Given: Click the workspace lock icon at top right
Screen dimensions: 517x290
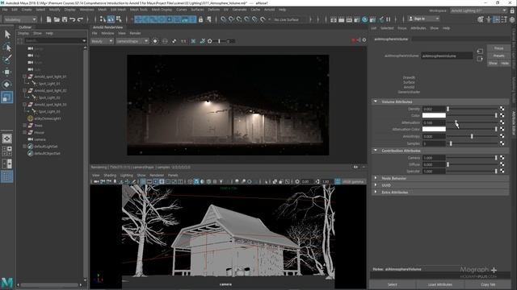Looking at the screenshot, I should coord(512,10).
